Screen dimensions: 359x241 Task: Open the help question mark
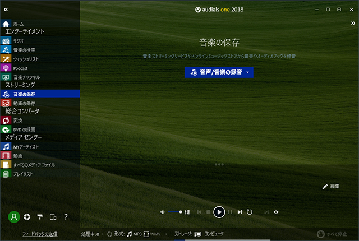[x=66, y=217]
